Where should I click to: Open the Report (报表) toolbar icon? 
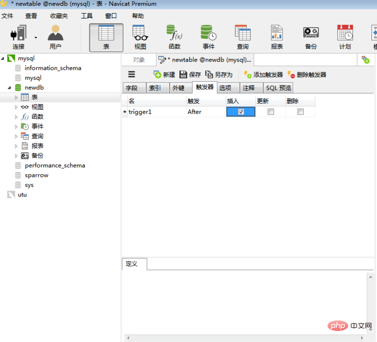tap(277, 37)
